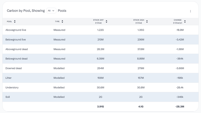
Task: Click the 30.6M stock 2017 value
Action: coord(100,88)
